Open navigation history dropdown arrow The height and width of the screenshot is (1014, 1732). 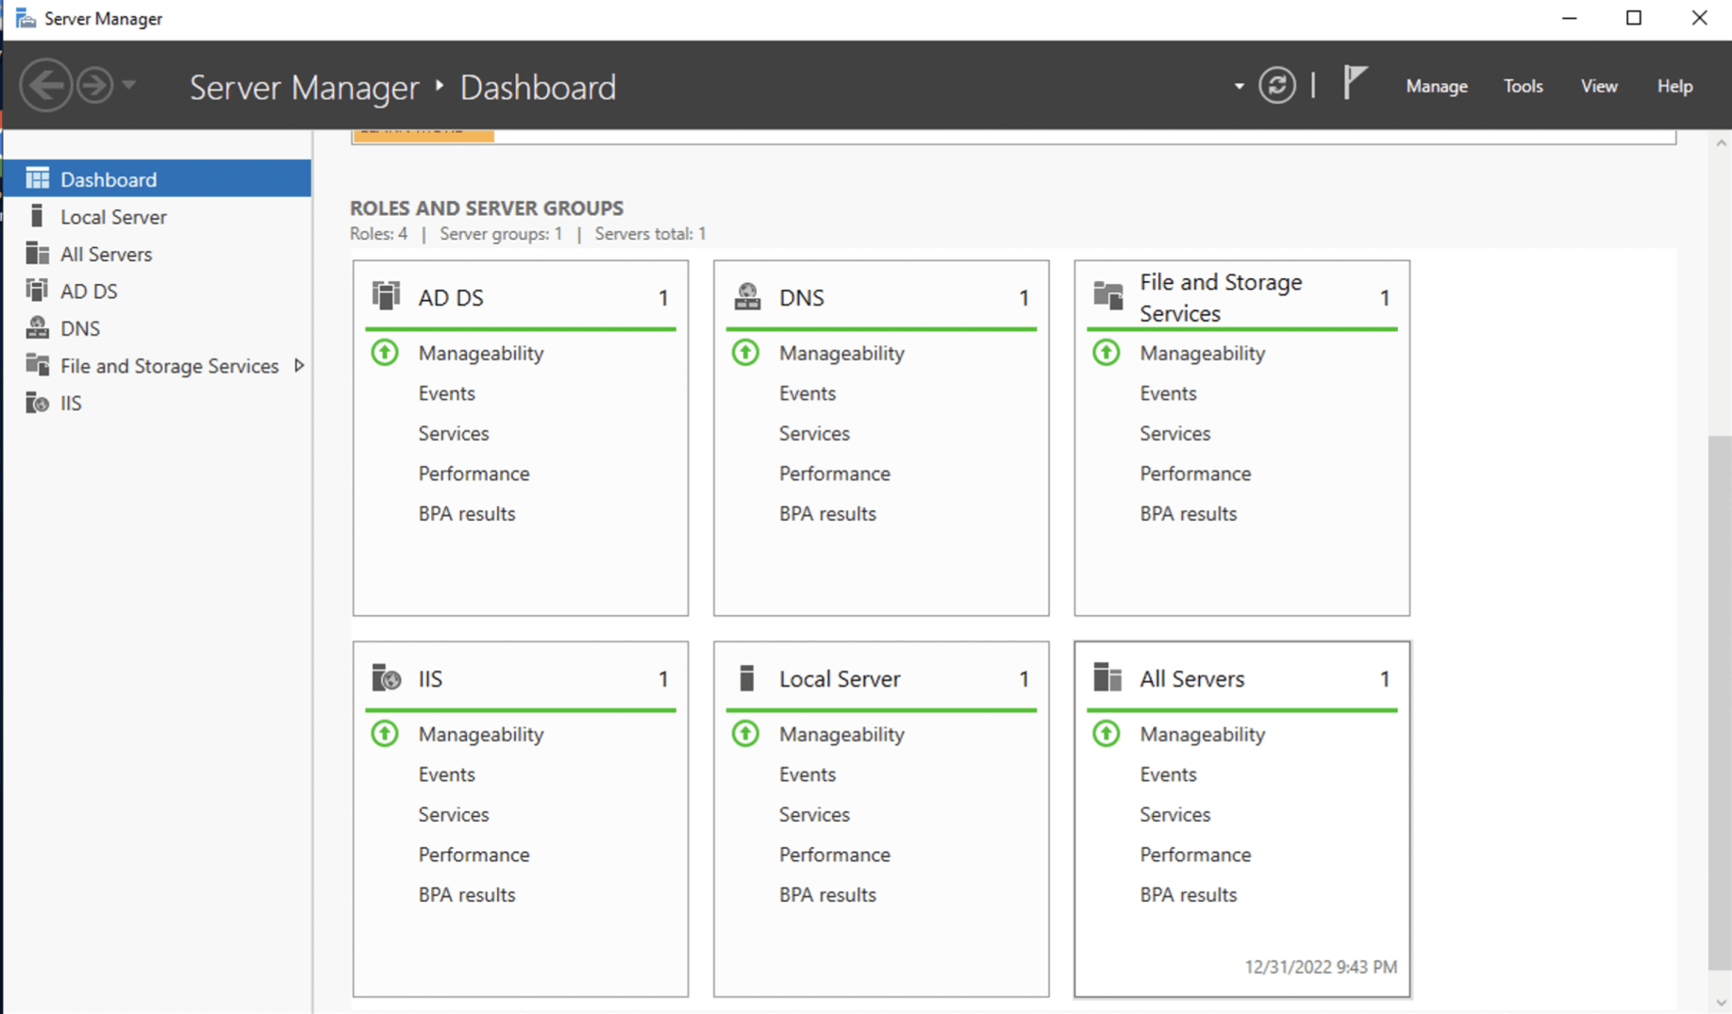click(x=129, y=86)
